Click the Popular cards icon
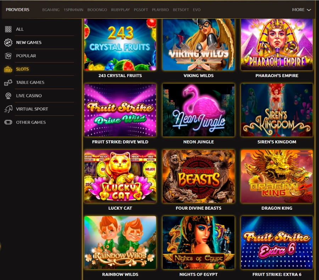Viewport: 319px width, 280px height. [8, 56]
